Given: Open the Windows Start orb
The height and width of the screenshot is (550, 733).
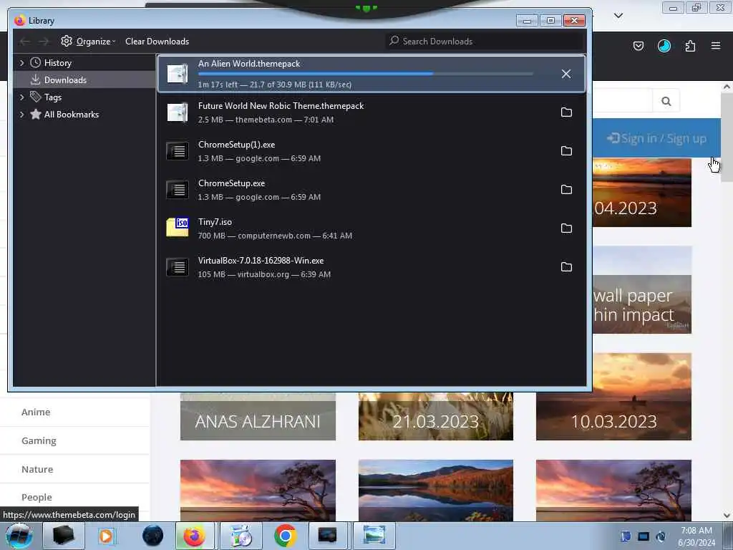Looking at the screenshot, I should click(19, 536).
